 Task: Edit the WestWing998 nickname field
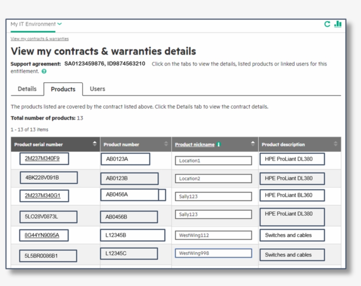point(214,253)
